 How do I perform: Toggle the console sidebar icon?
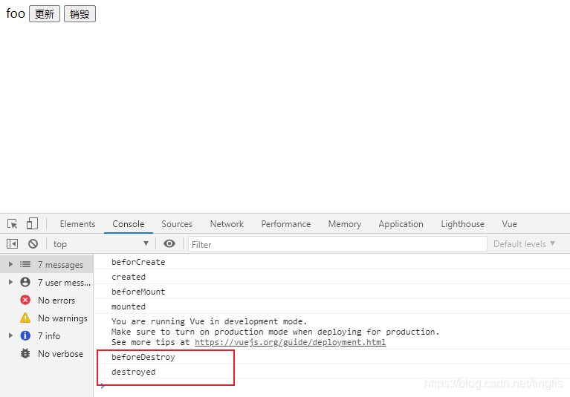13,243
